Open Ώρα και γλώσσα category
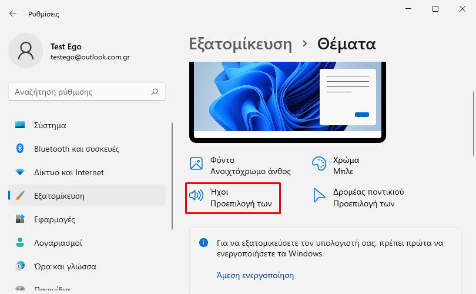 click(87, 266)
